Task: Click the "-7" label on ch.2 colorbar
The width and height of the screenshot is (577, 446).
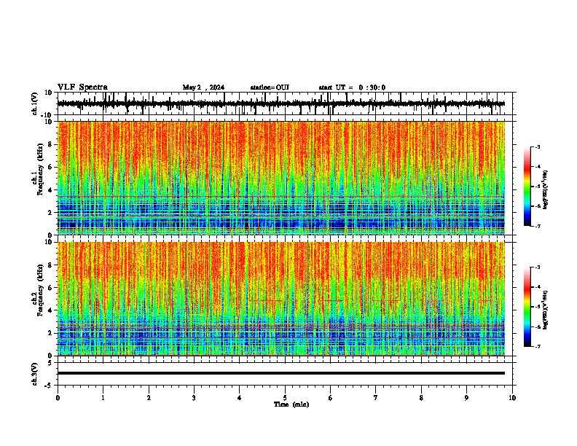Action: (x=537, y=346)
